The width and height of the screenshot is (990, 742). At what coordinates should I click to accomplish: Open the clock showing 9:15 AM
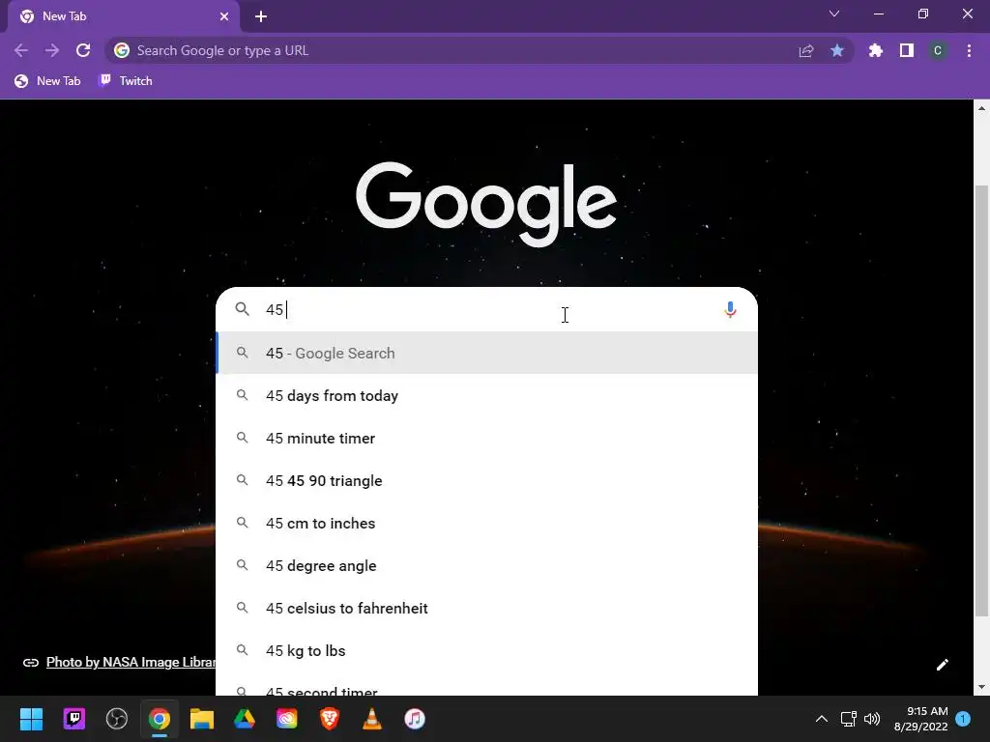click(920, 719)
